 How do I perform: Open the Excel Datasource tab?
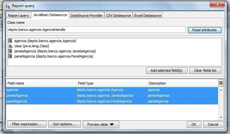(x=148, y=15)
